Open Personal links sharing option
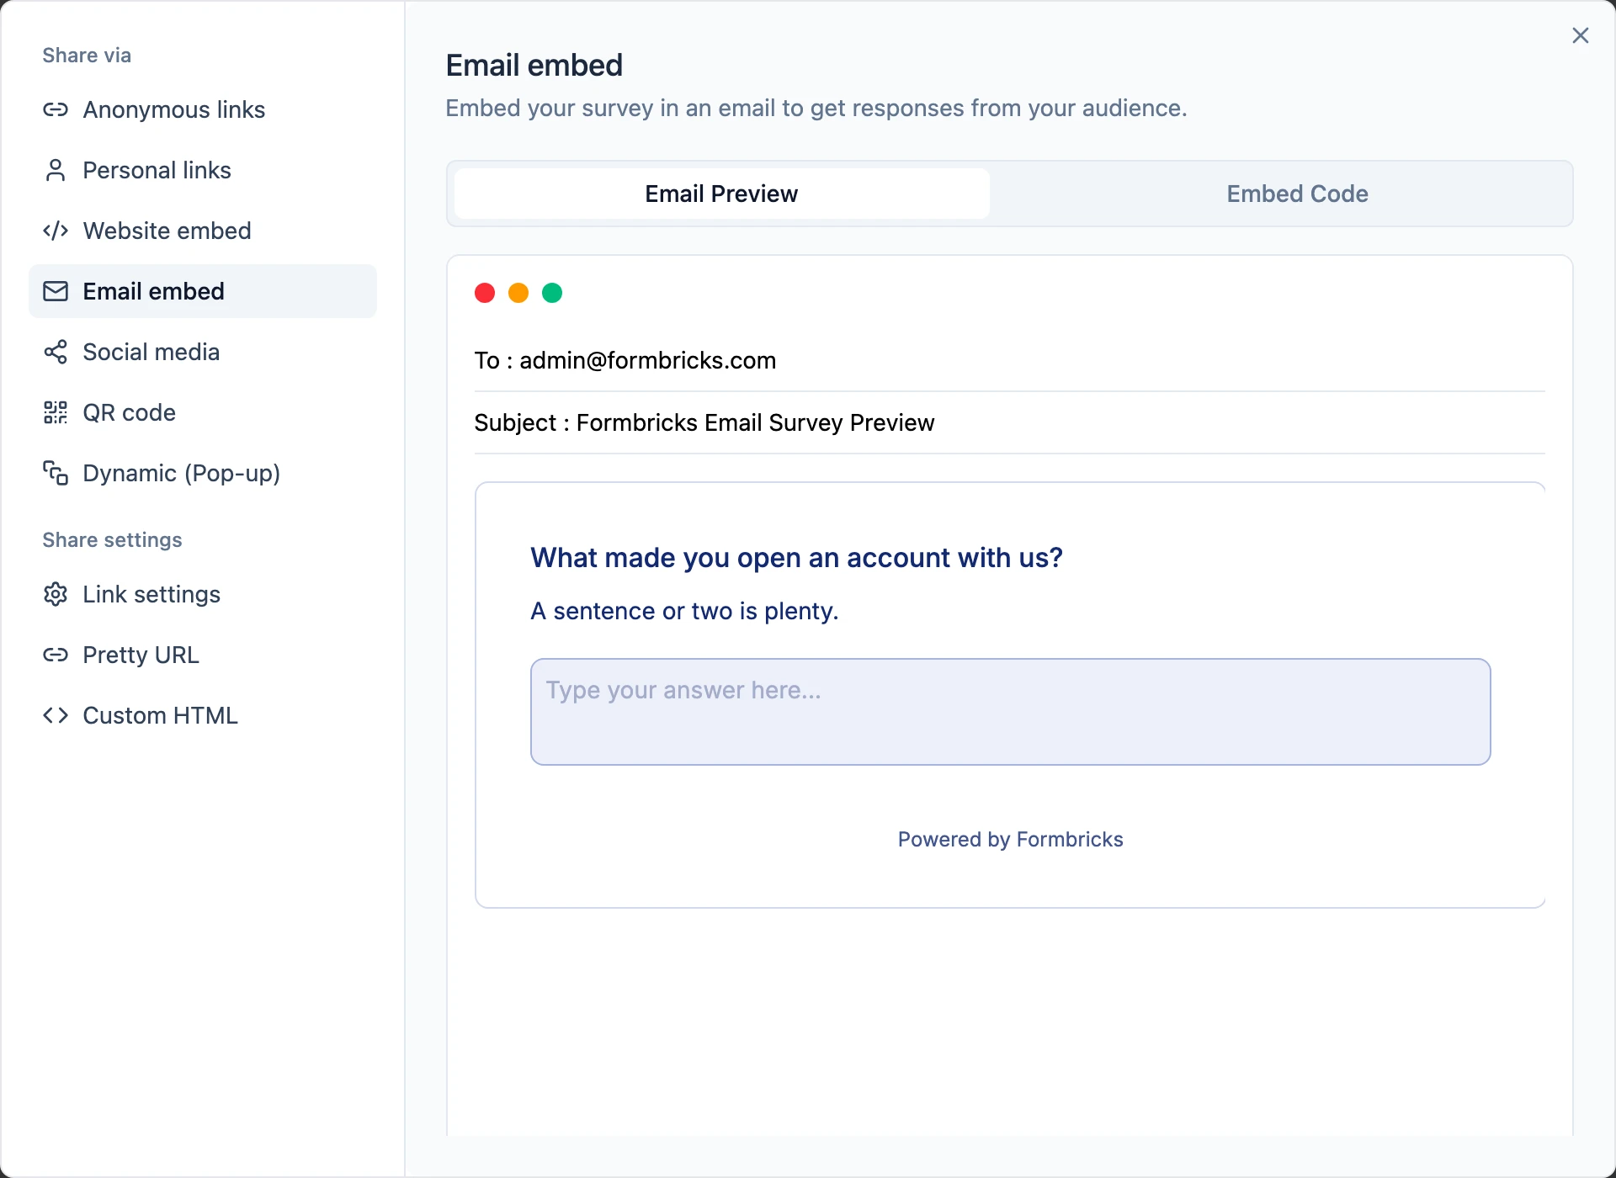This screenshot has width=1616, height=1178. 203,170
